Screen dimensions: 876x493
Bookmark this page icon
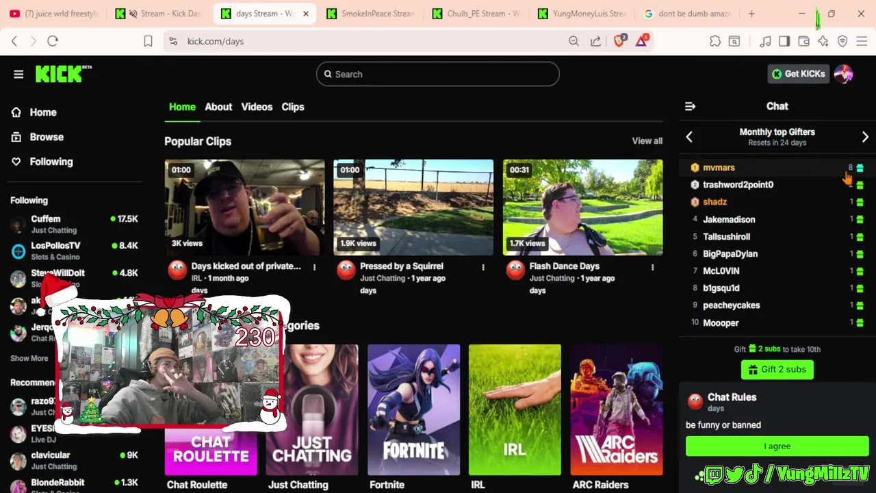pyautogui.click(x=148, y=41)
